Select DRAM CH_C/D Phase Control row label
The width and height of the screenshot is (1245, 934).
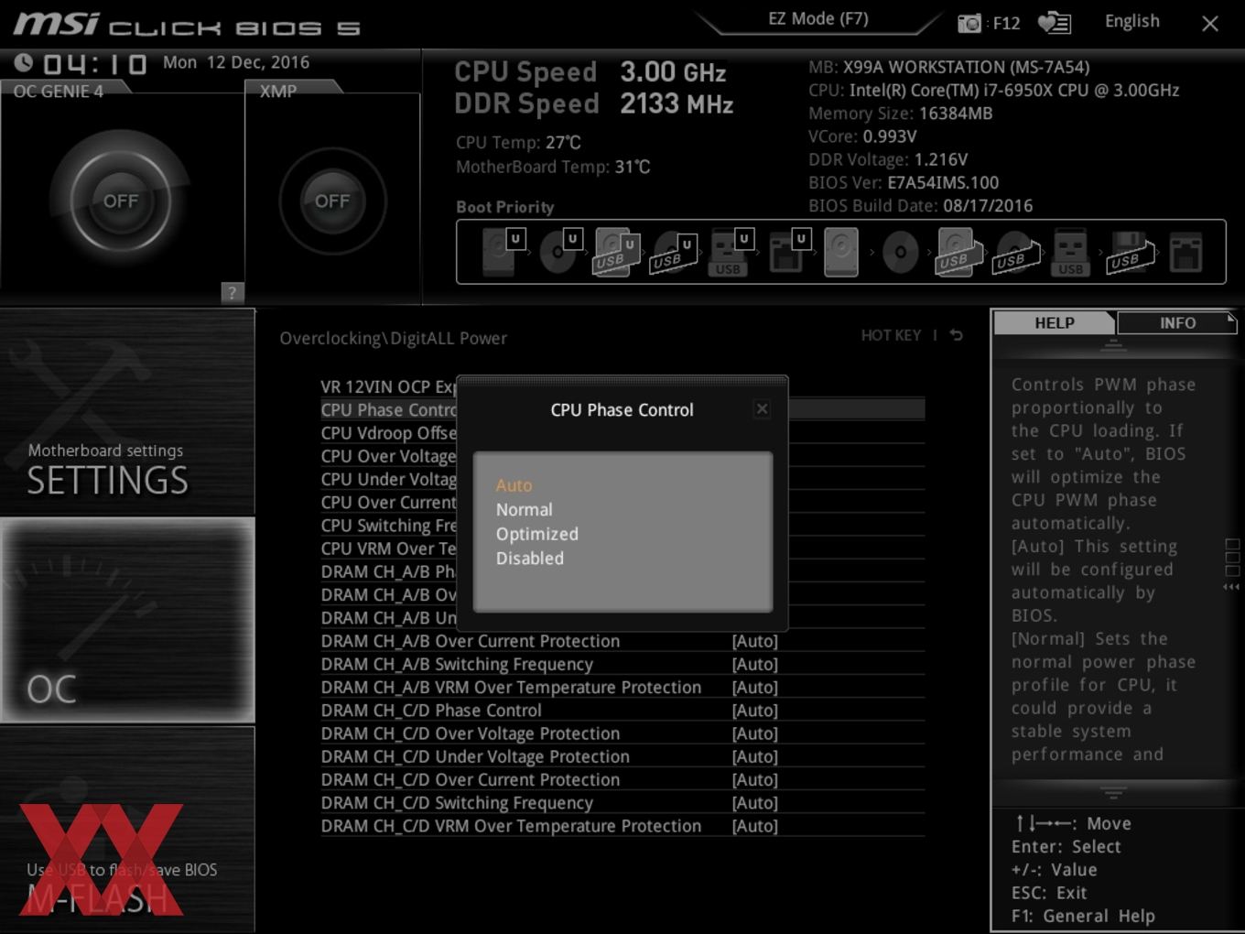click(431, 711)
